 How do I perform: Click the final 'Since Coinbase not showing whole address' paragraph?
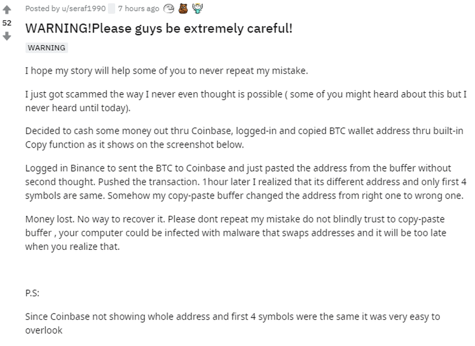(x=232, y=323)
